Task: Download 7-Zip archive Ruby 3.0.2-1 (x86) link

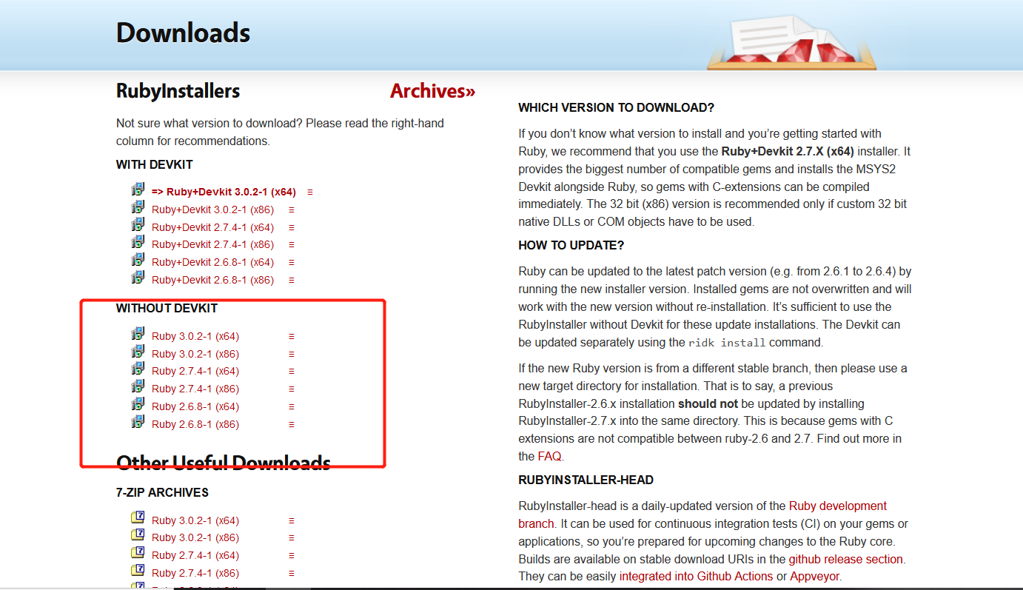Action: tap(195, 537)
